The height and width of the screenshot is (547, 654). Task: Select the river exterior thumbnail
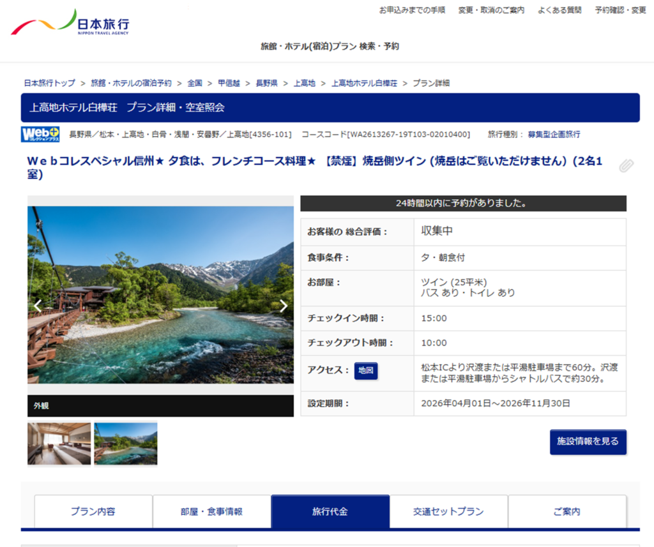[126, 444]
